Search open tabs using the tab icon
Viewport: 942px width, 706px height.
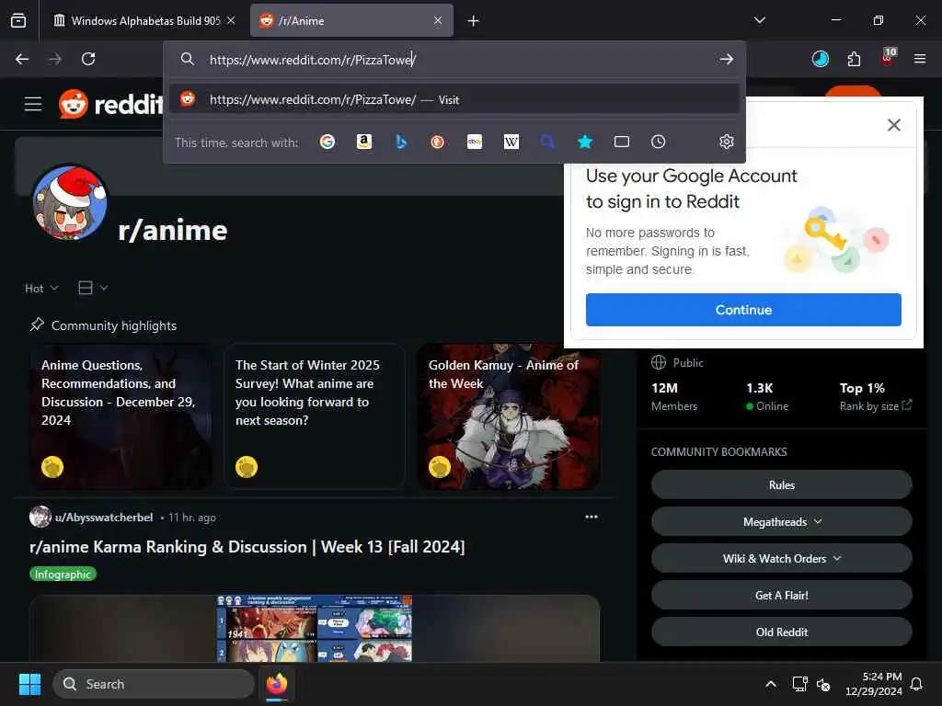[622, 142]
